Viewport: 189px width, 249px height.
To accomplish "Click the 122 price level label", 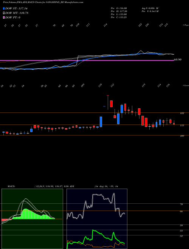I will coord(182,113).
